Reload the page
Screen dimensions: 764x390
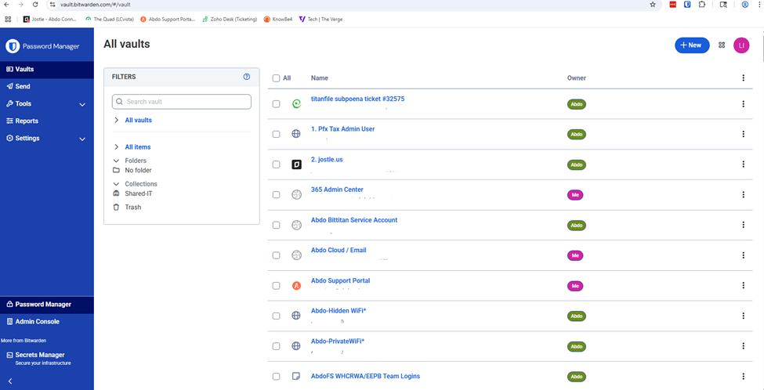coord(35,5)
